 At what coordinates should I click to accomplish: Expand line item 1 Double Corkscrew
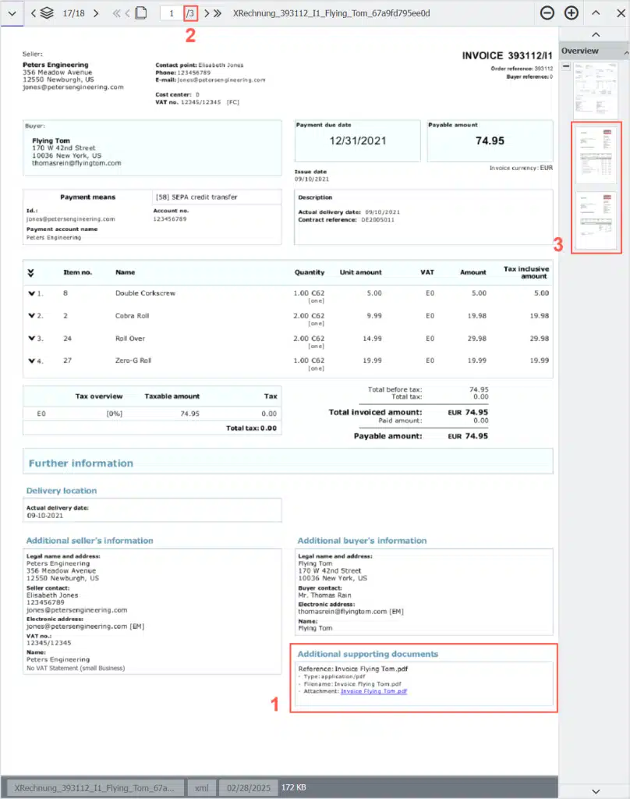point(31,293)
